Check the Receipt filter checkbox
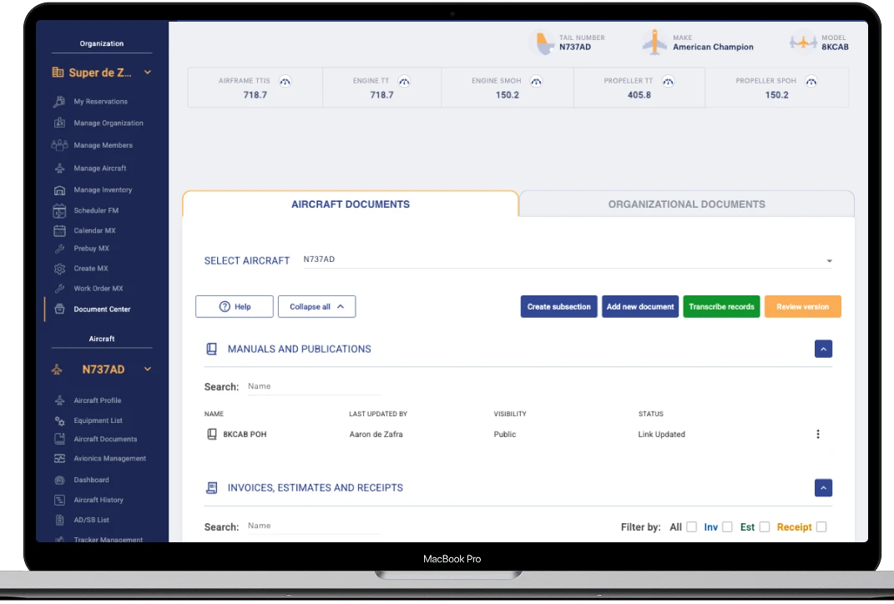Image resolution: width=894 pixels, height=604 pixels. point(821,527)
